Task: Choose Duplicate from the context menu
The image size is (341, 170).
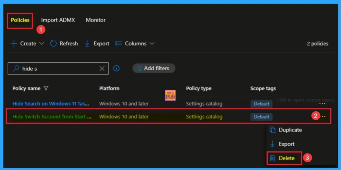Action: (286, 130)
